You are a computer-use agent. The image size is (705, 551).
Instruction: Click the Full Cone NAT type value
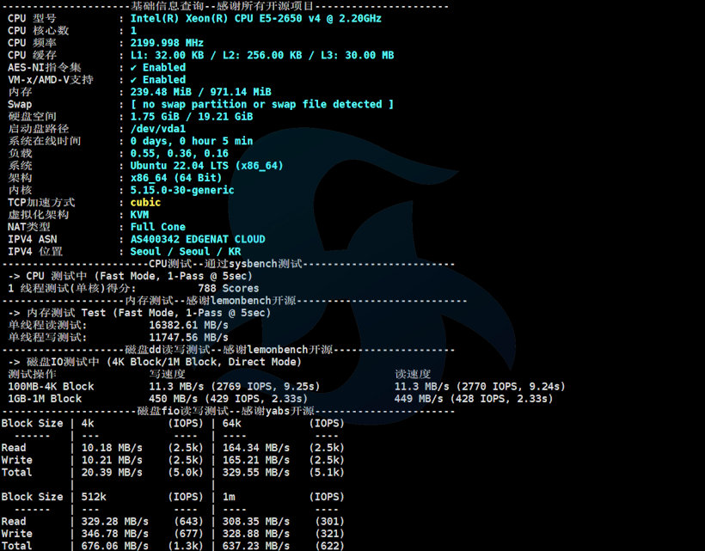157,227
